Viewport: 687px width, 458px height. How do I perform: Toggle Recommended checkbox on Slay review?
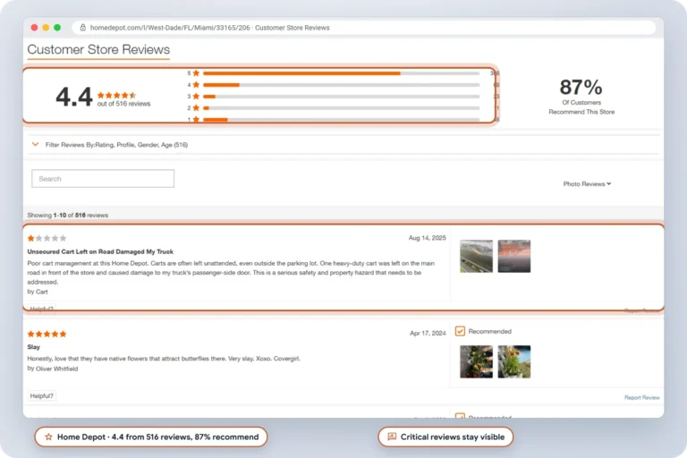(x=460, y=331)
